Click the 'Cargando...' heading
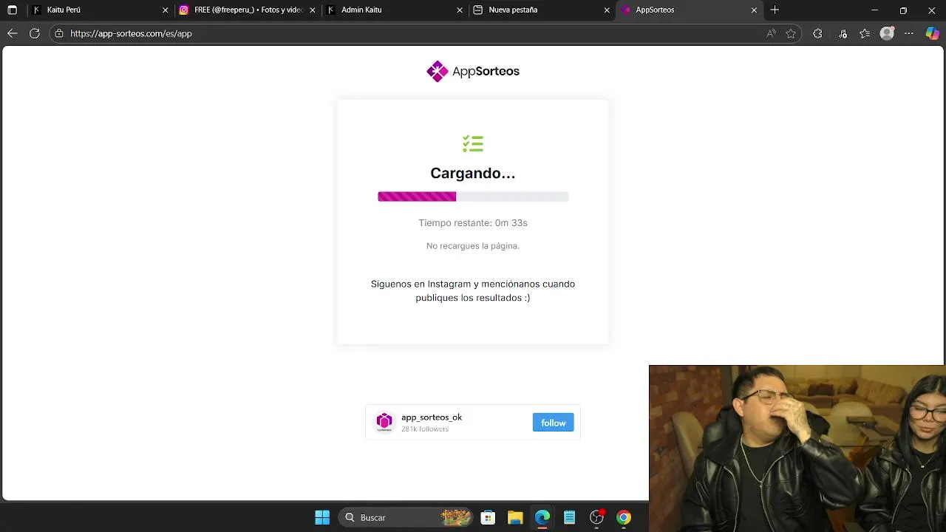Screen dimensions: 946x532 click(x=473, y=173)
